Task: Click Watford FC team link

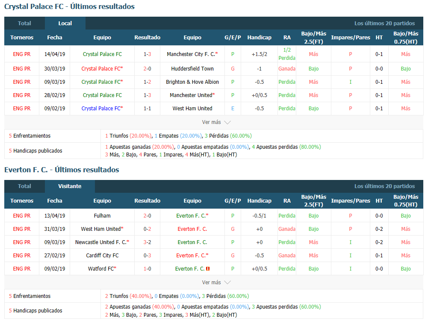Action: 102,269
